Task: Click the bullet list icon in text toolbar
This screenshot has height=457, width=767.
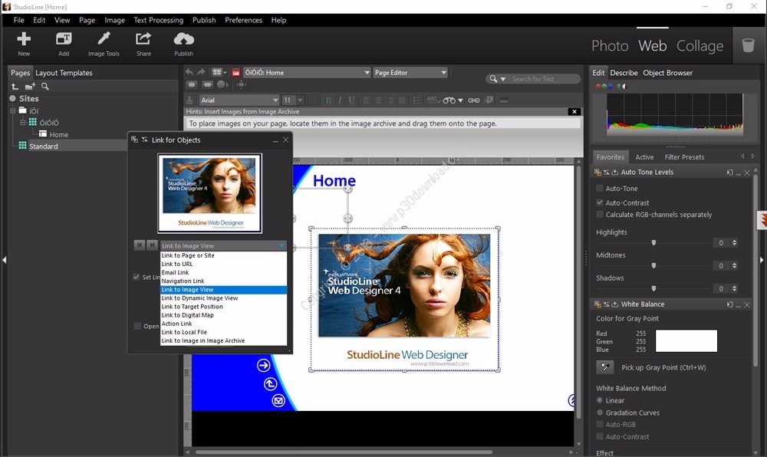Action: tap(416, 100)
